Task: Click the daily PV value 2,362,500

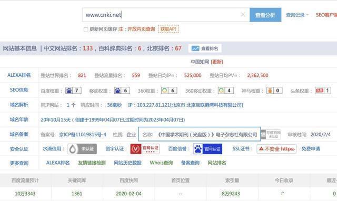Action: (x=257, y=75)
